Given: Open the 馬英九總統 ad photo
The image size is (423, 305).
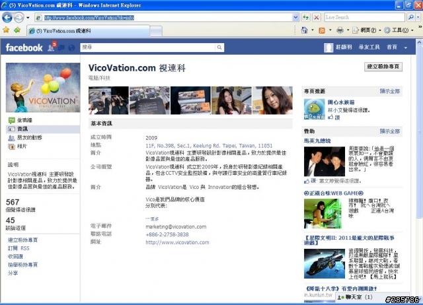Looking at the screenshot, I should click(325, 161).
